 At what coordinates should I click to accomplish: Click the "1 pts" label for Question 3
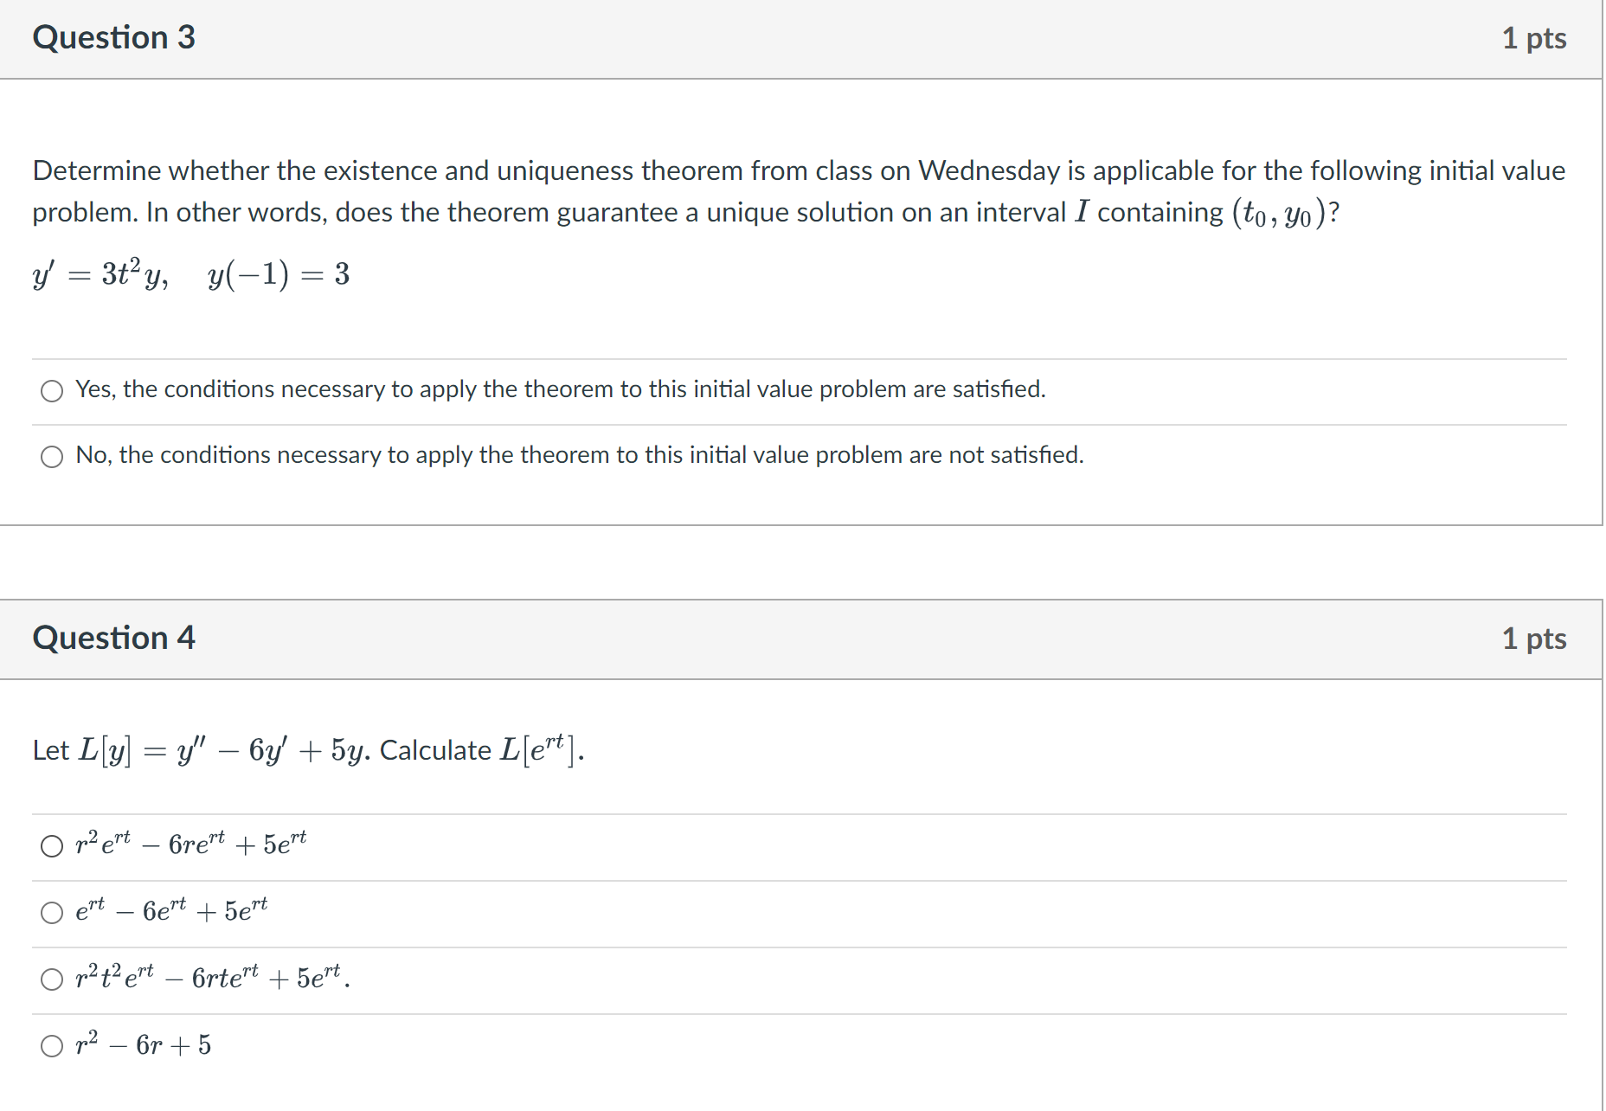click(x=1537, y=37)
